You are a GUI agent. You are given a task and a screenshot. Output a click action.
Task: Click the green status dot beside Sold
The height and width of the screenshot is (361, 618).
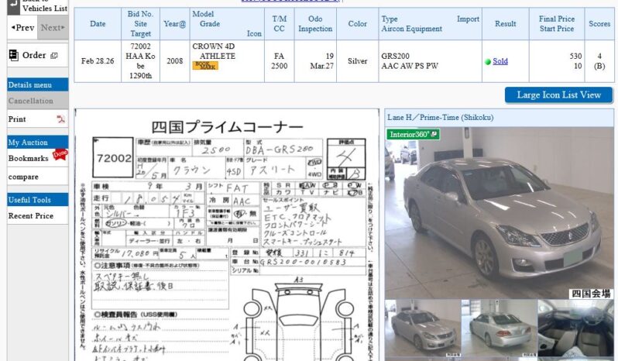click(488, 61)
